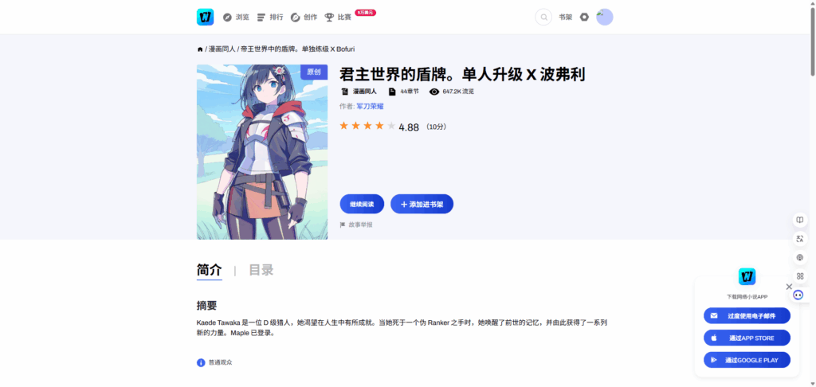The image size is (816, 387).
Task: Open the robot face chat assistant icon
Action: [798, 295]
